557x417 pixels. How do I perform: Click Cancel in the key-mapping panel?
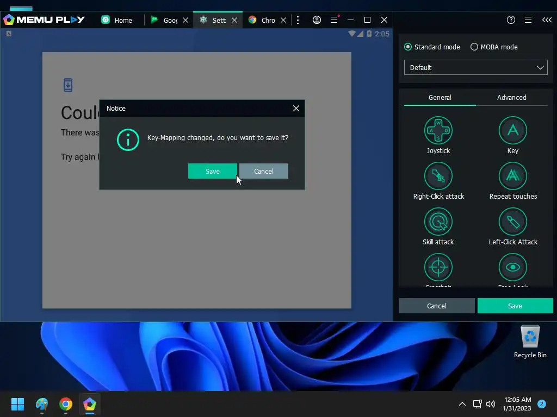[x=437, y=306]
